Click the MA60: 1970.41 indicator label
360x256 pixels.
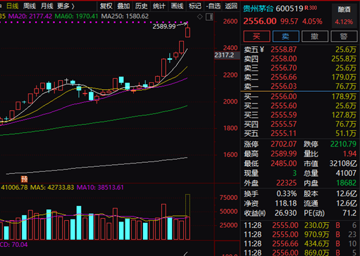[77, 16]
